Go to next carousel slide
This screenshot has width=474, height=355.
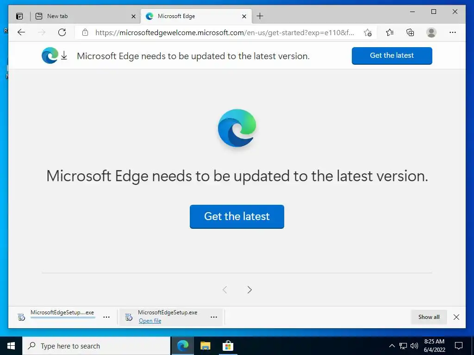pyautogui.click(x=249, y=290)
